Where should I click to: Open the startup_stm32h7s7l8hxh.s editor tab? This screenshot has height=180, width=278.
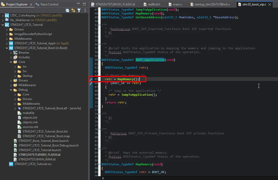tap(210, 4)
